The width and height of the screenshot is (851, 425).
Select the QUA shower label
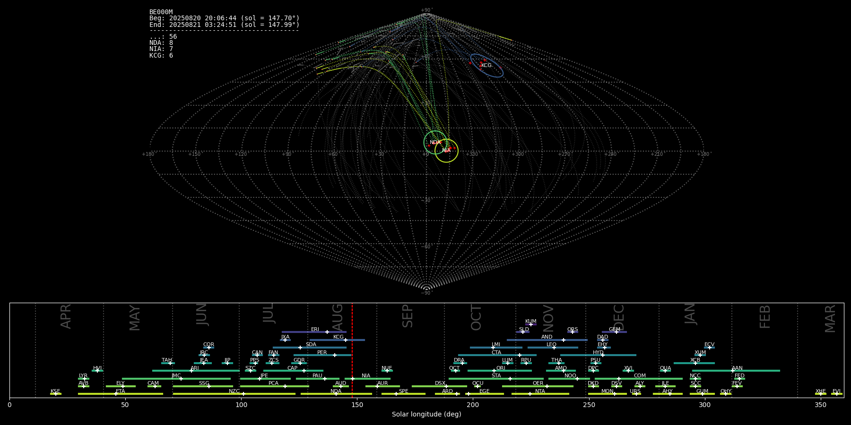pos(665,368)
